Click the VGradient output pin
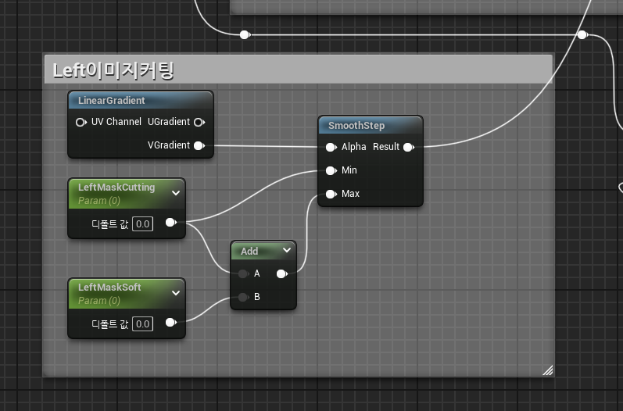The height and width of the screenshot is (411, 623). (x=199, y=146)
